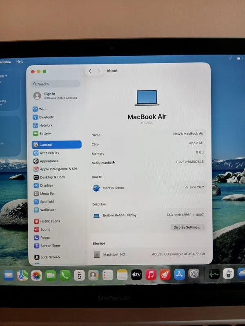Click the MacBook Air laptop image
The height and width of the screenshot is (326, 245).
(x=147, y=98)
